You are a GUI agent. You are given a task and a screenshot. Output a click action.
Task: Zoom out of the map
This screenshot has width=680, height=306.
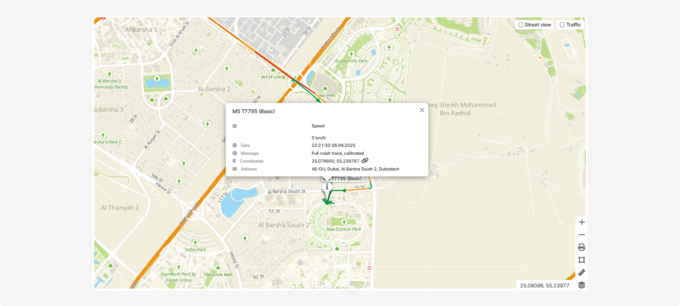581,235
